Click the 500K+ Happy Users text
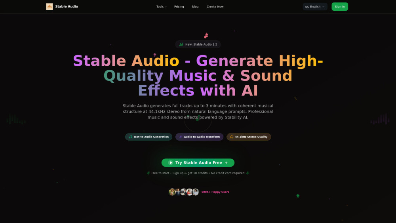 tap(215, 192)
